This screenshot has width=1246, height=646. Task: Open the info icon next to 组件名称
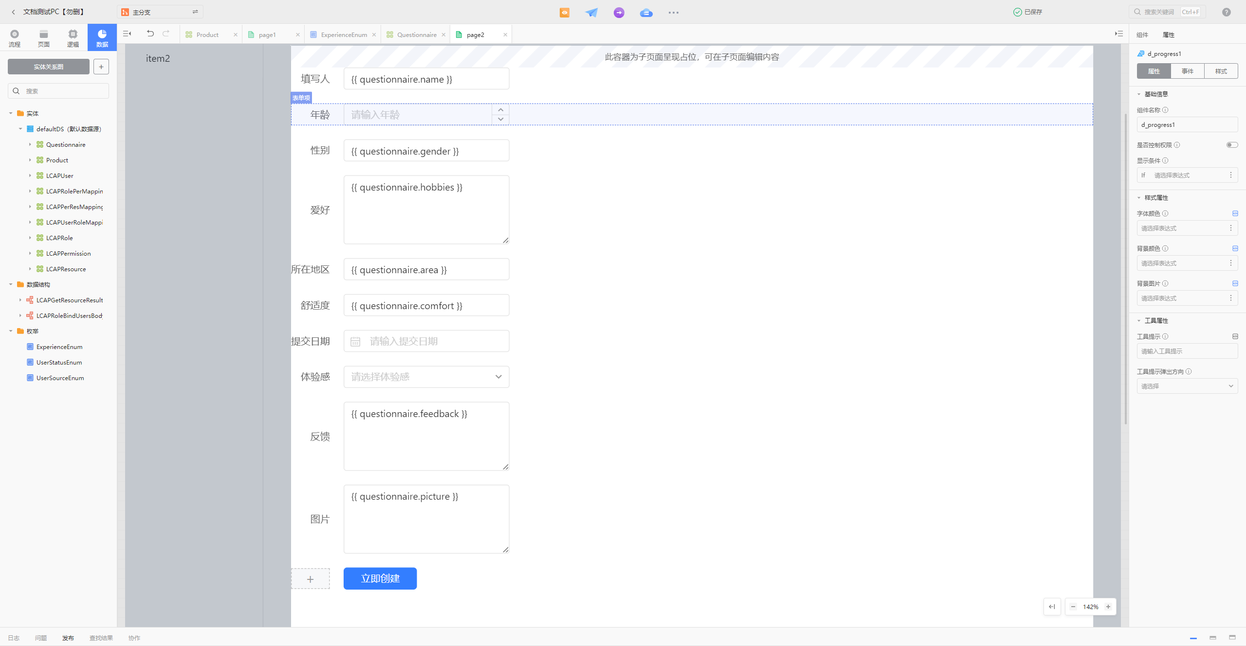(1165, 110)
